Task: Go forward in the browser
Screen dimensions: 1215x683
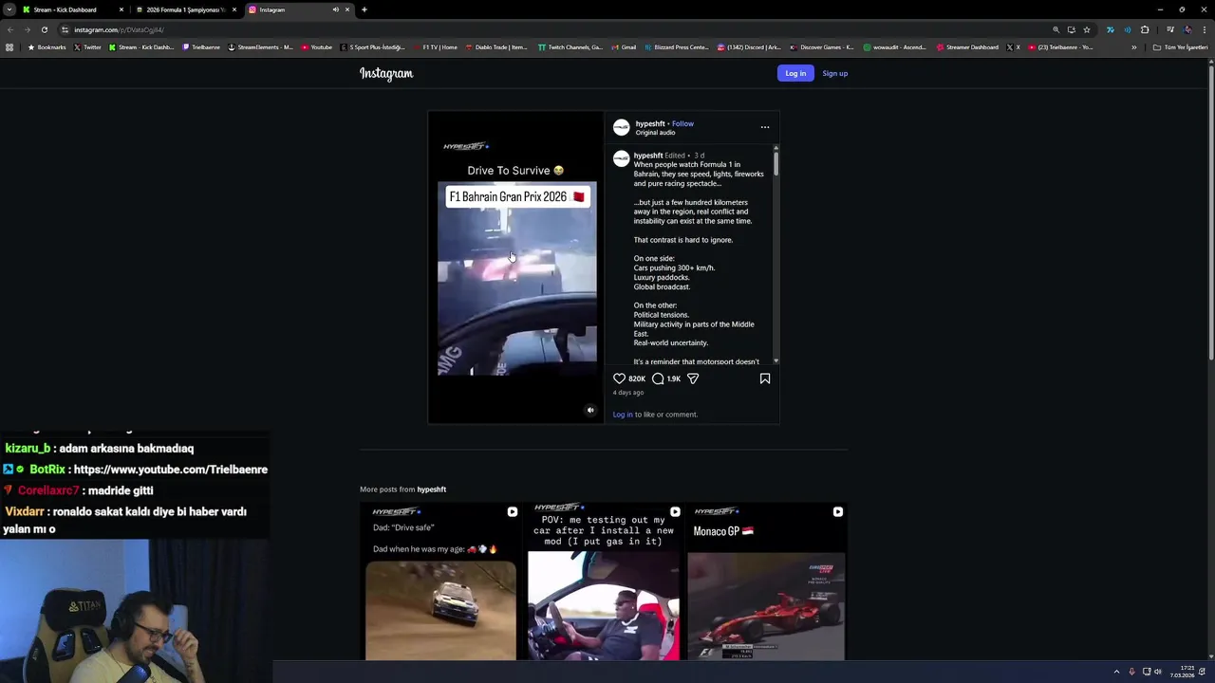Action: 27,29
